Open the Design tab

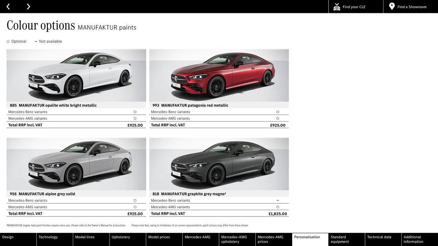click(8, 237)
